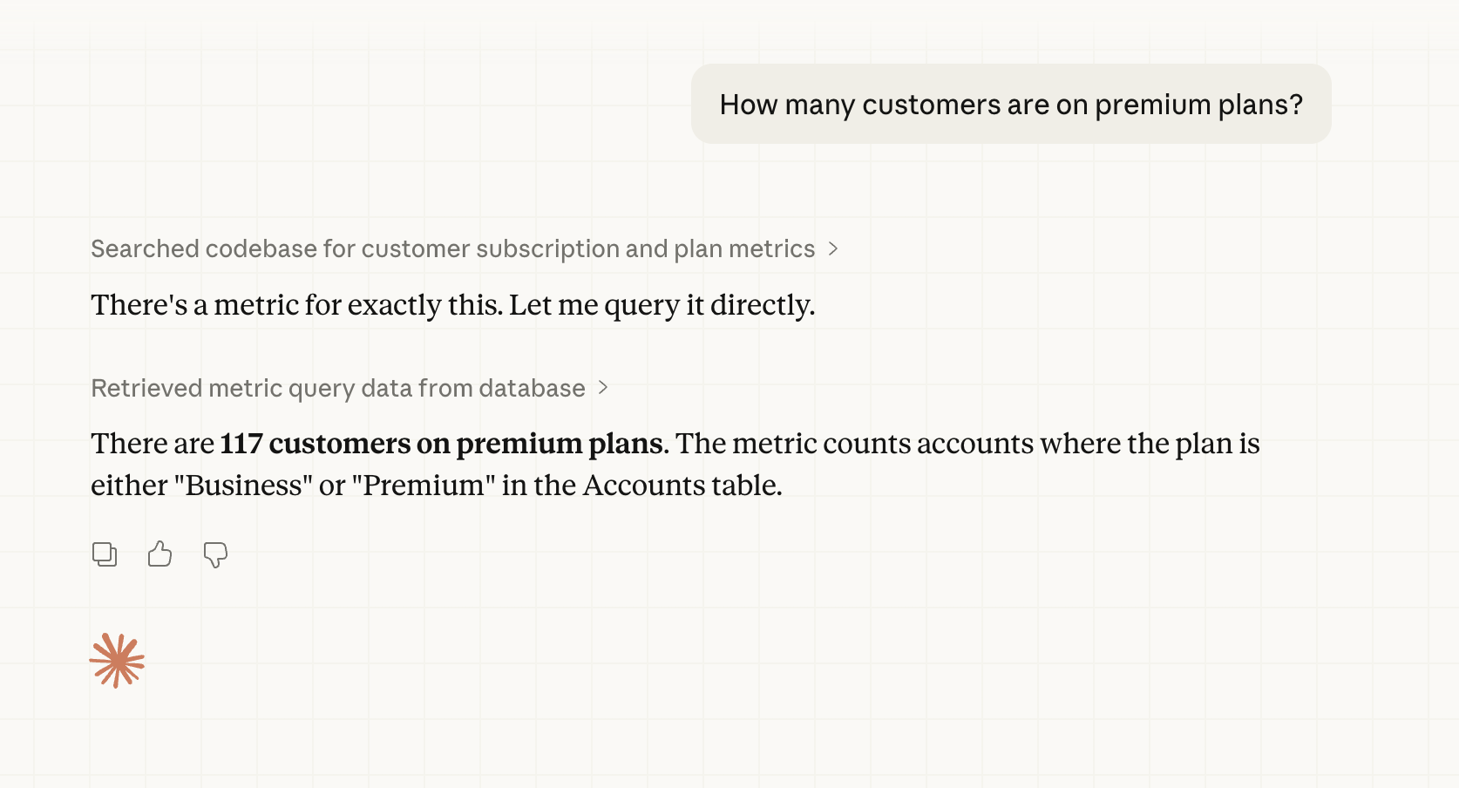
Task: Expand the 'Searched codebase' step details
Action: 834,248
